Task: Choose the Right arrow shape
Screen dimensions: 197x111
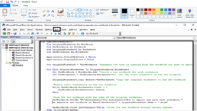Action: click(x=83, y=13)
